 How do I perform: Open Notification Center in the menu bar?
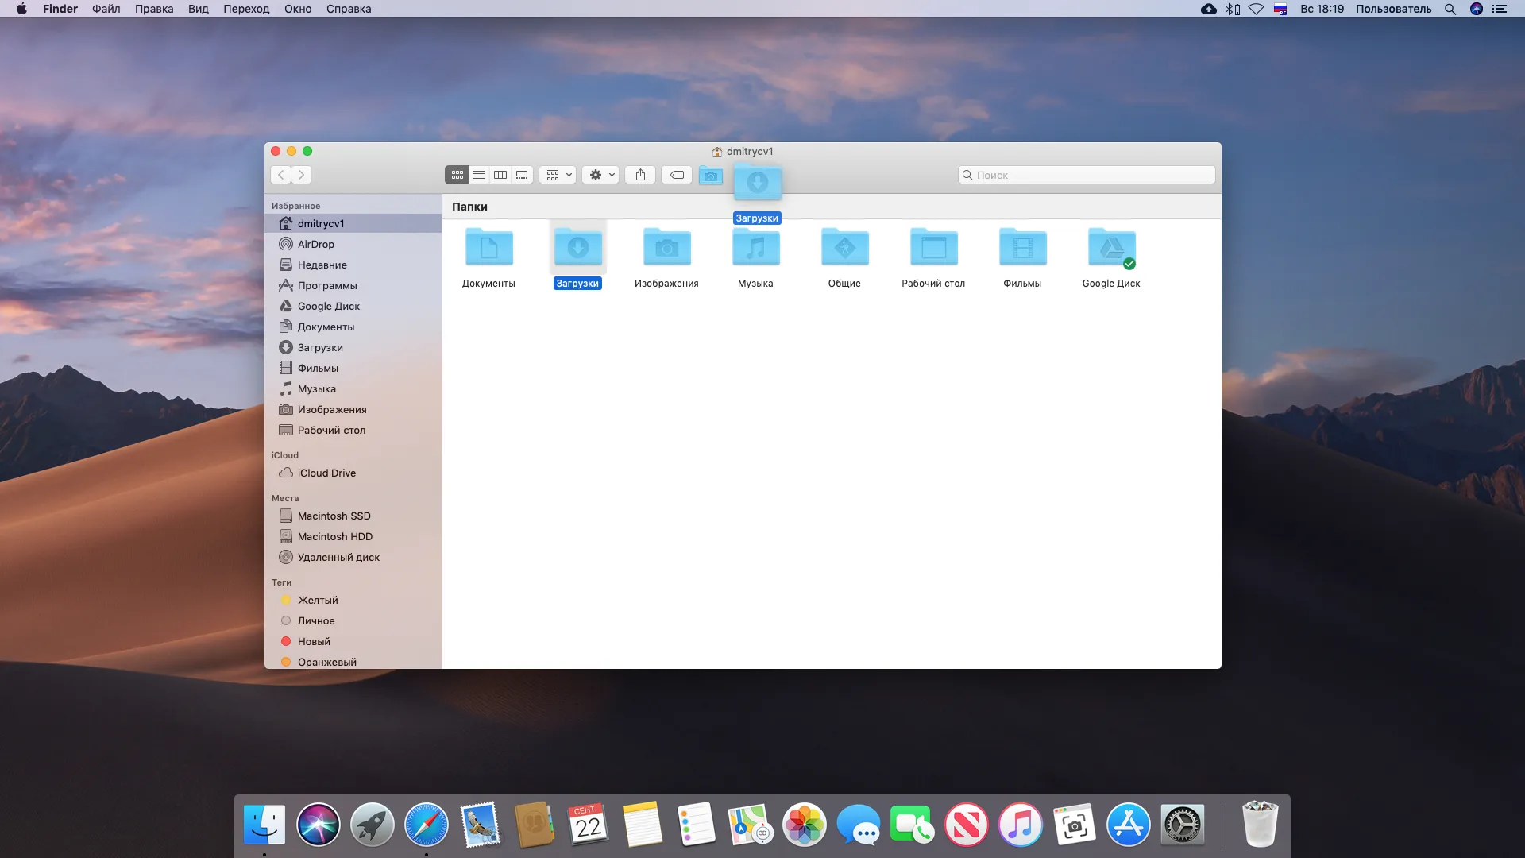click(x=1500, y=9)
